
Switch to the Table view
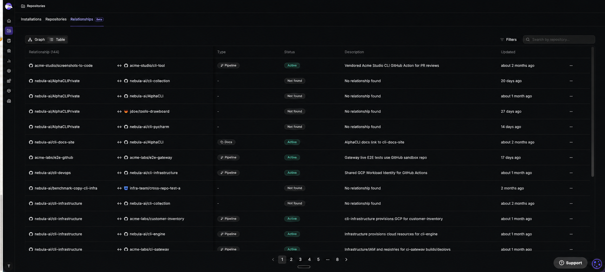57,39
